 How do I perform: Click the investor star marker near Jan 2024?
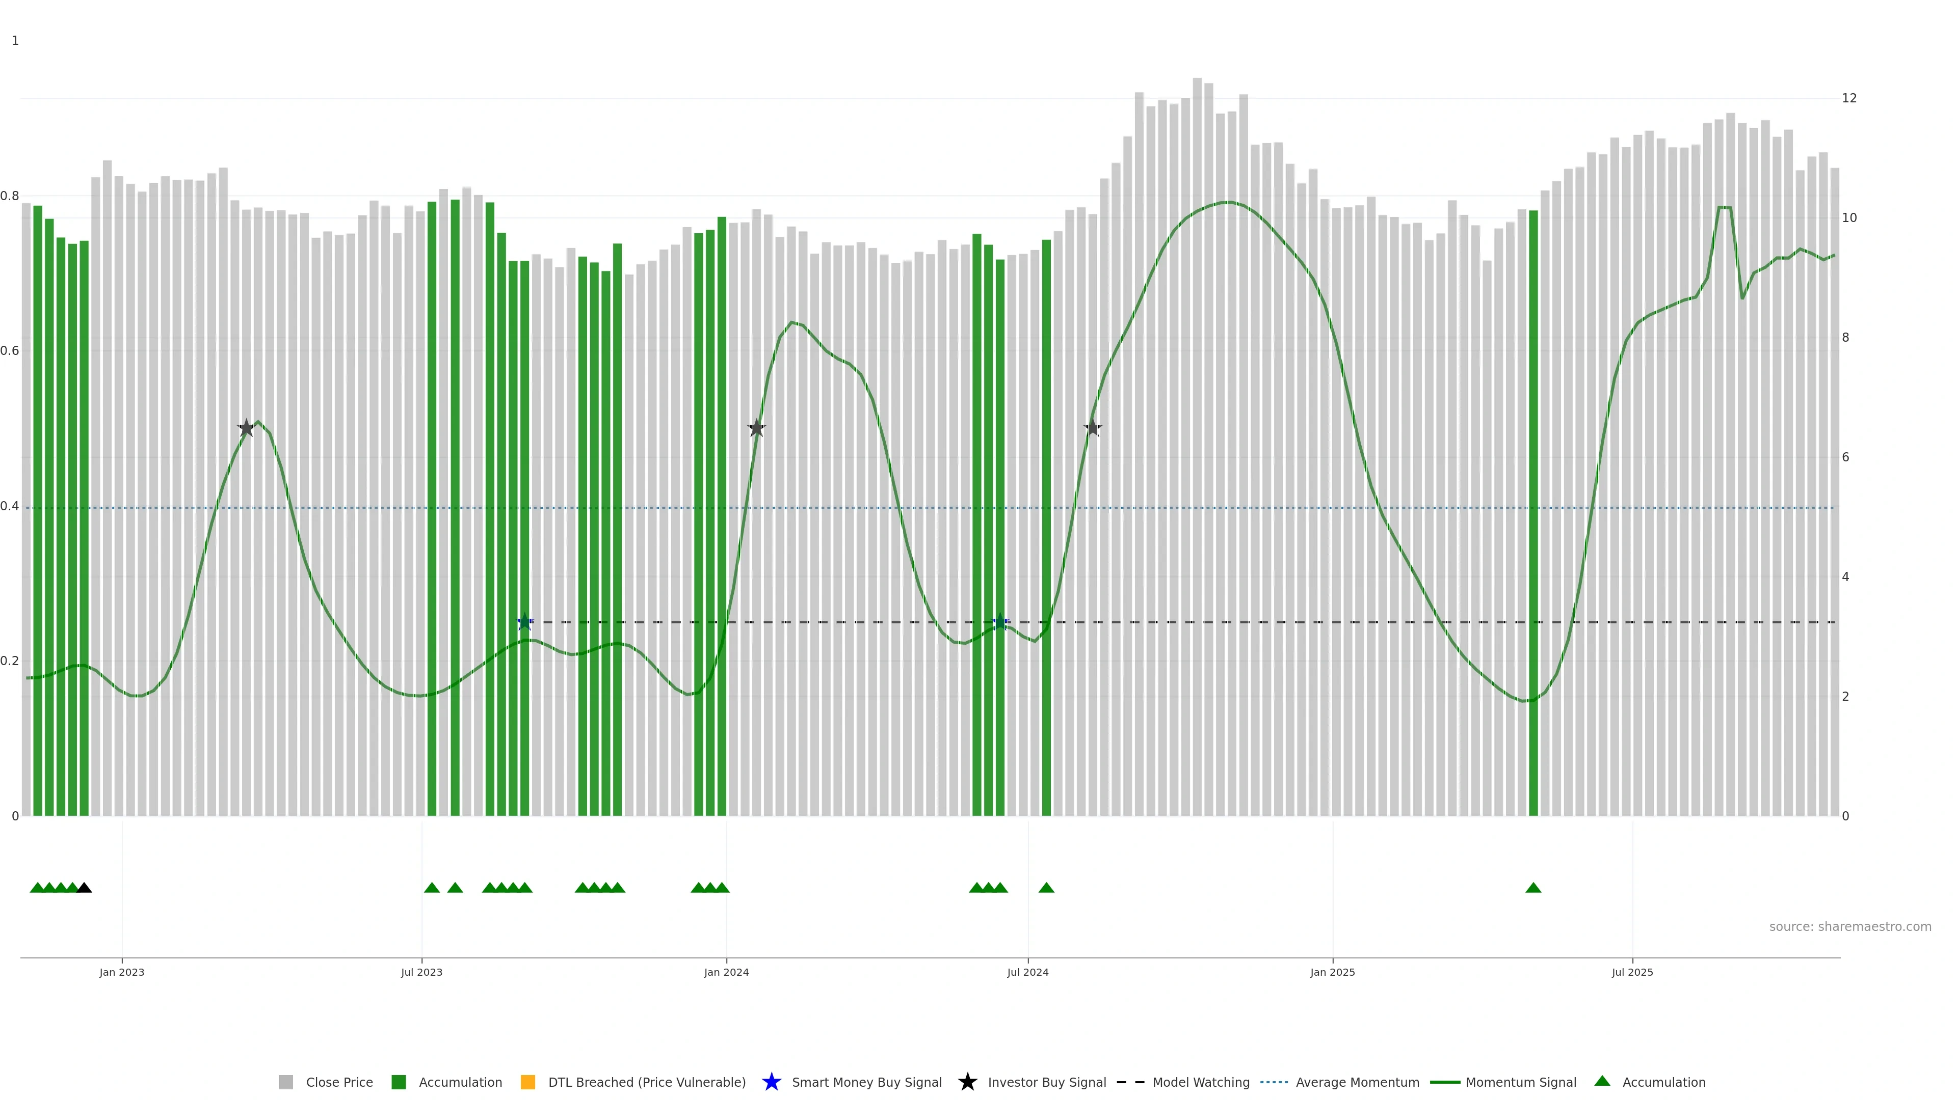756,429
